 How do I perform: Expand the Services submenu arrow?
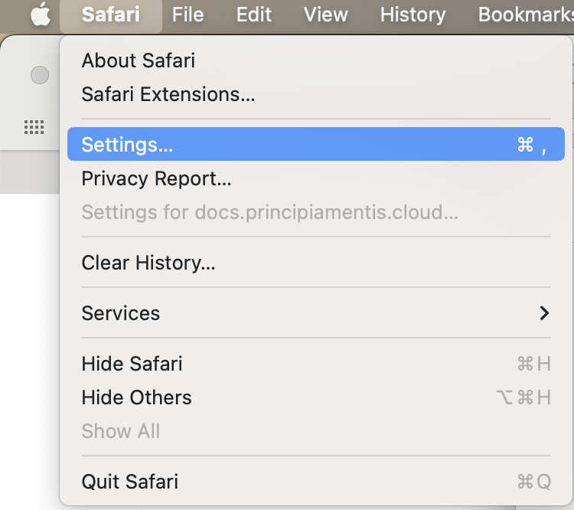[x=544, y=312]
